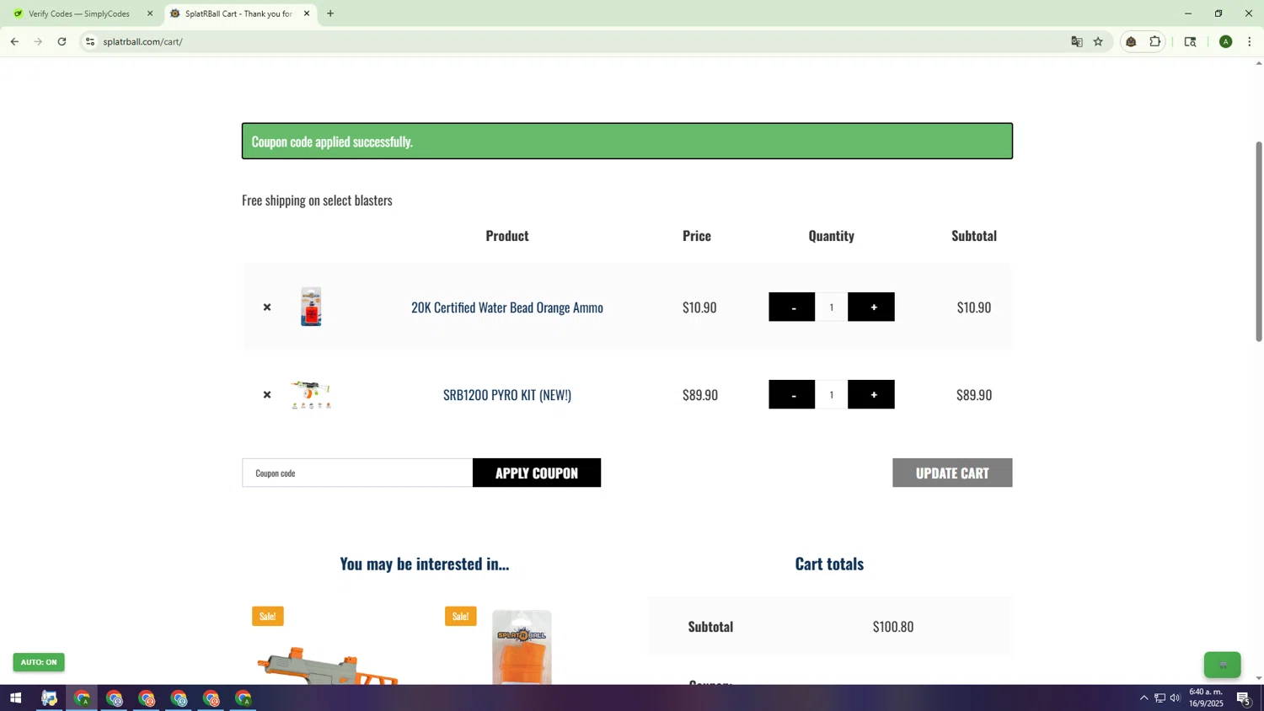Open the green floating cart widget

coord(1223,665)
